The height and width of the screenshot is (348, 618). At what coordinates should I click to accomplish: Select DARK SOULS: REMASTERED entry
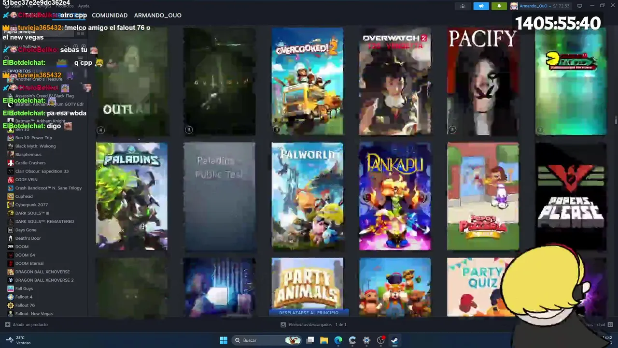click(44, 221)
